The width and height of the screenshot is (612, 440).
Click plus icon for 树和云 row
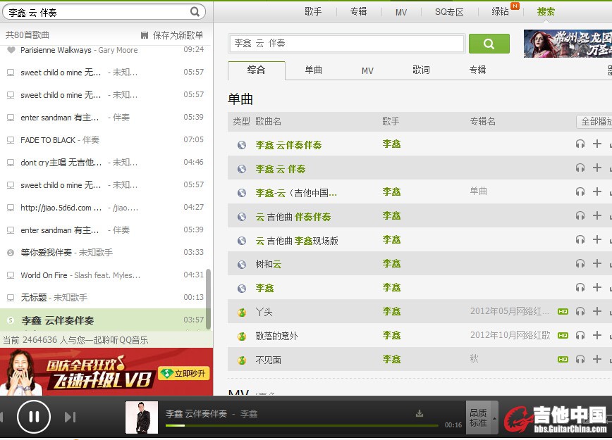pyautogui.click(x=597, y=263)
